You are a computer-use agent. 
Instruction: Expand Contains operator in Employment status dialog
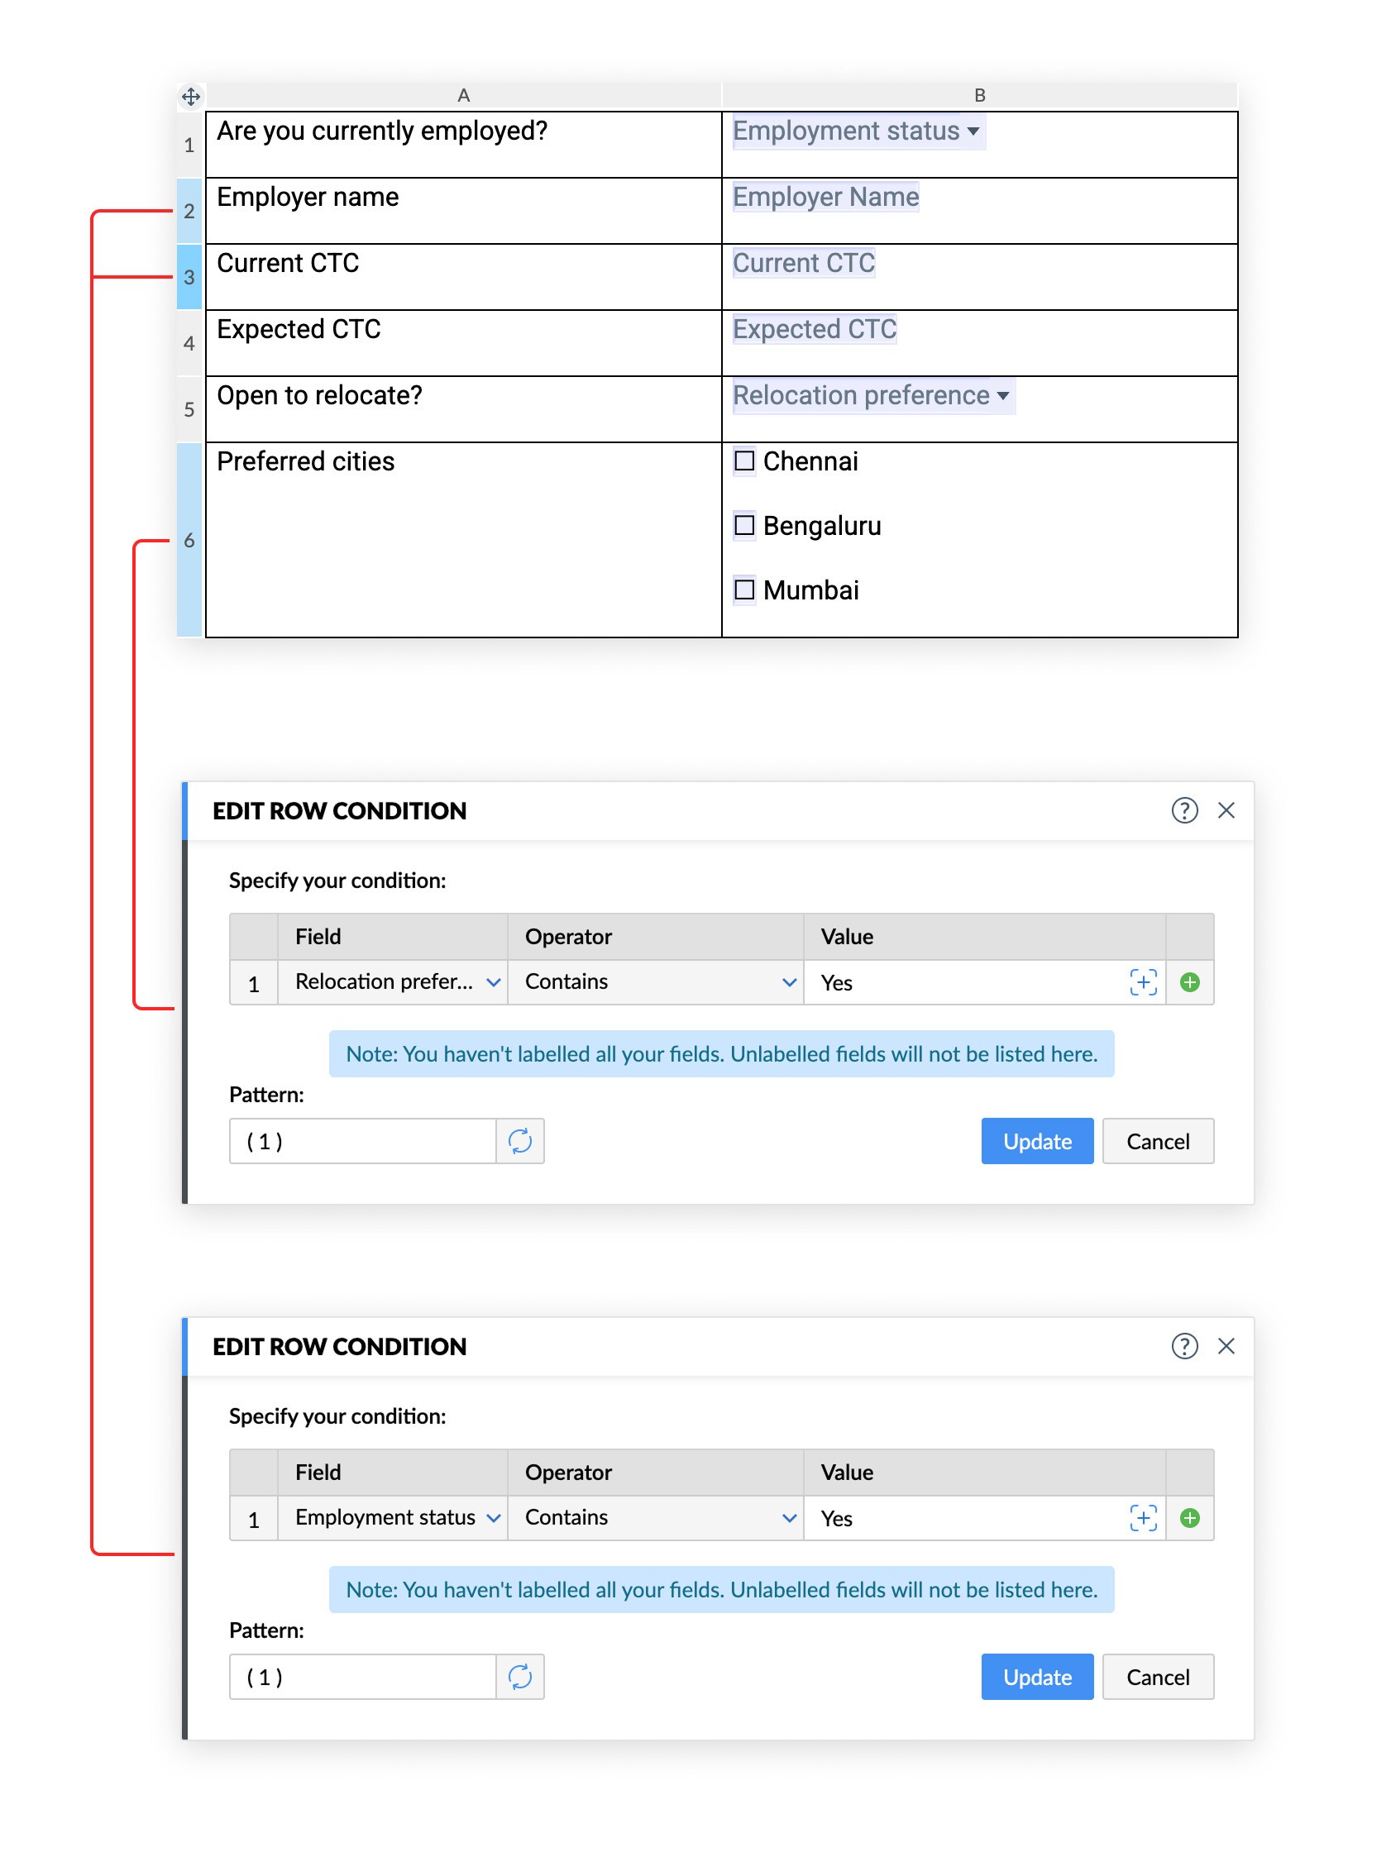(x=655, y=1518)
